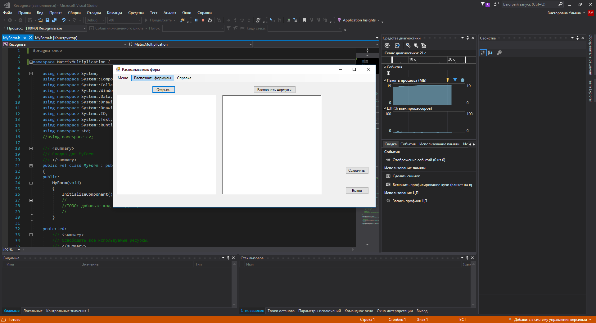Collapse the События section in diagnostics
The image size is (596, 323).
385,67
